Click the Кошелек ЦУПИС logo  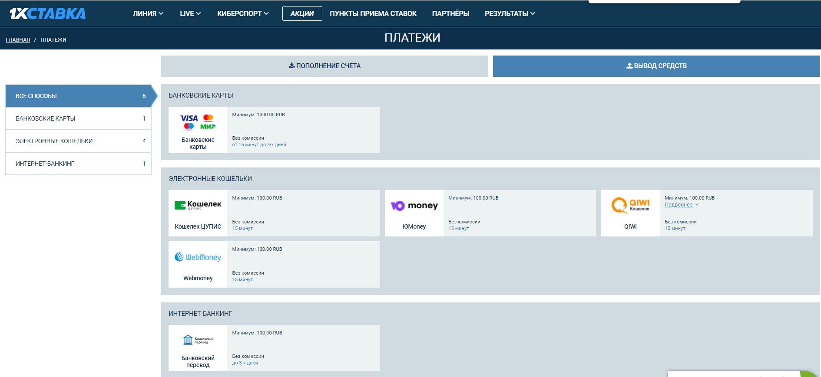(x=198, y=205)
